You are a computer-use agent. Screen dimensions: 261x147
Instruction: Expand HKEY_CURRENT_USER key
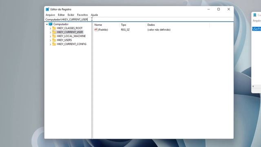[x=50, y=32]
